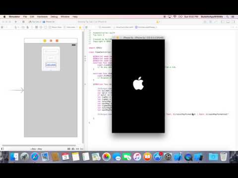
Task: Click the Wi-Fi status icon
Action: (175, 17)
